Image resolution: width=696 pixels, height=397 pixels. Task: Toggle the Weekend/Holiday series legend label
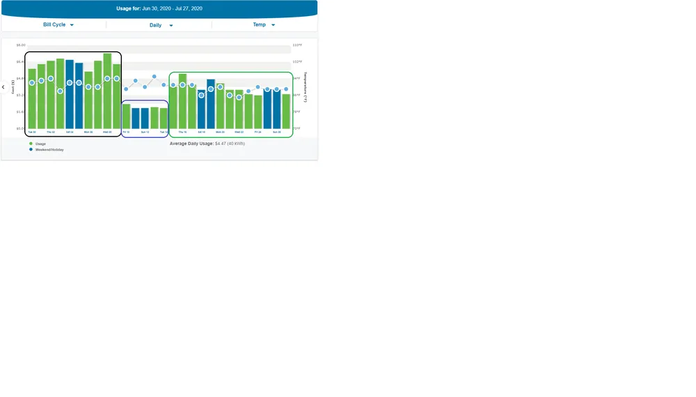pyautogui.click(x=49, y=150)
